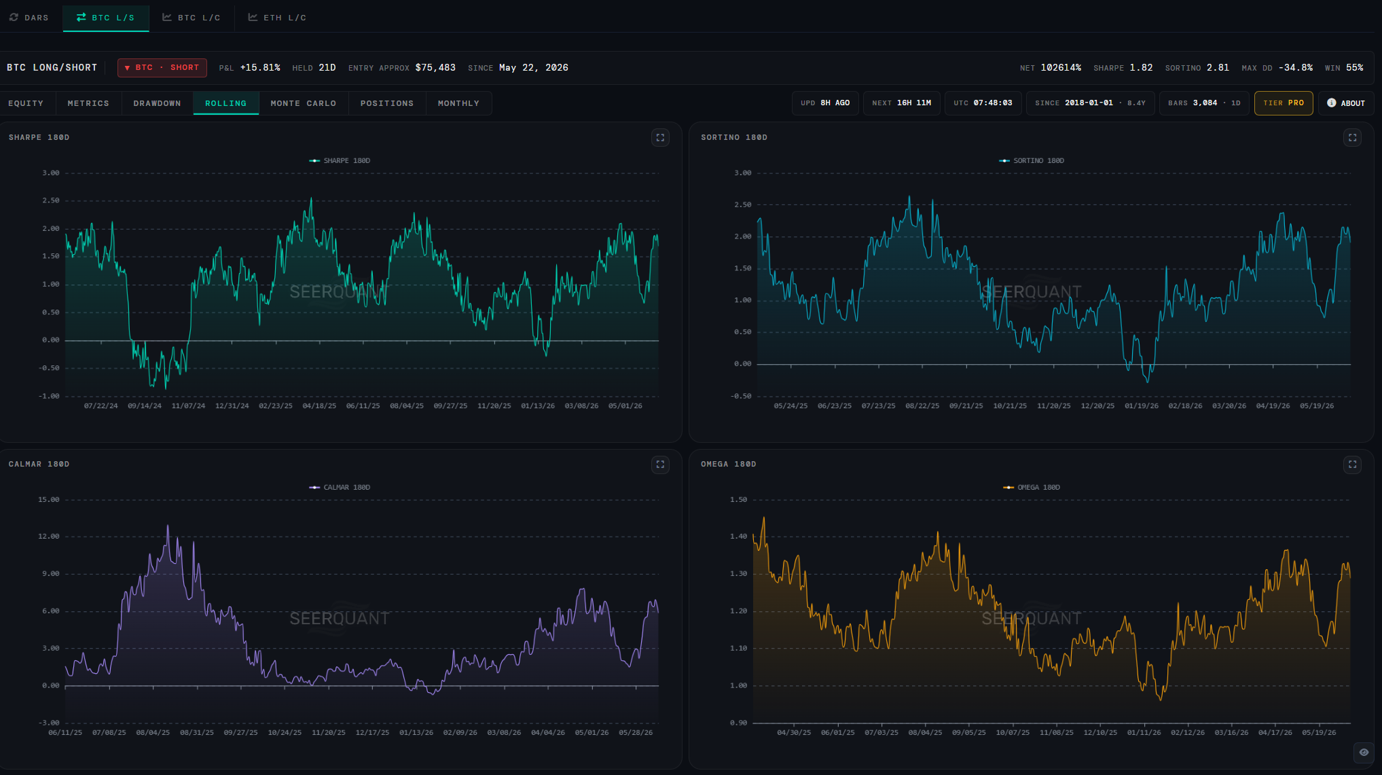Expand the Sharpe 180D chart to fullscreen
This screenshot has height=775, width=1382.
(660, 138)
